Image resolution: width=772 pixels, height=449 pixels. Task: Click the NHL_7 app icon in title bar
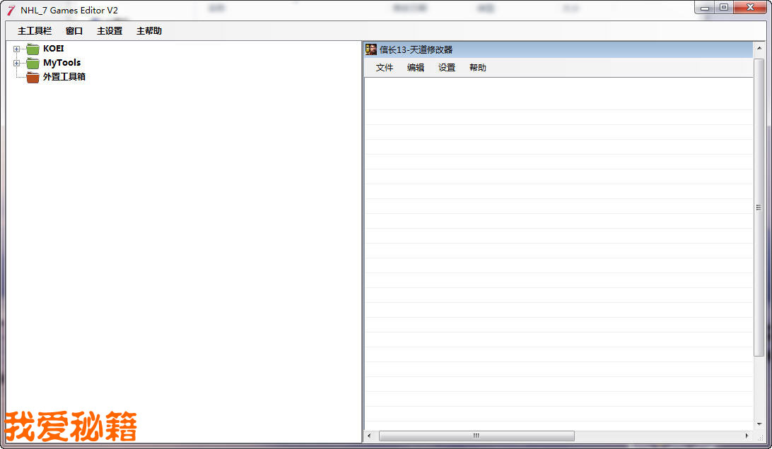pyautogui.click(x=11, y=10)
